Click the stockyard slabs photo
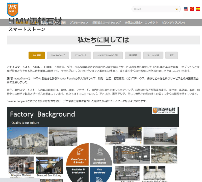 (164, 154)
